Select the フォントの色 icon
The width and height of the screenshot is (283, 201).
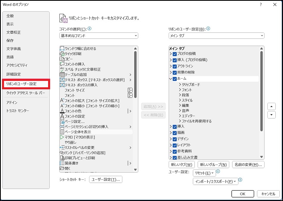point(62,111)
